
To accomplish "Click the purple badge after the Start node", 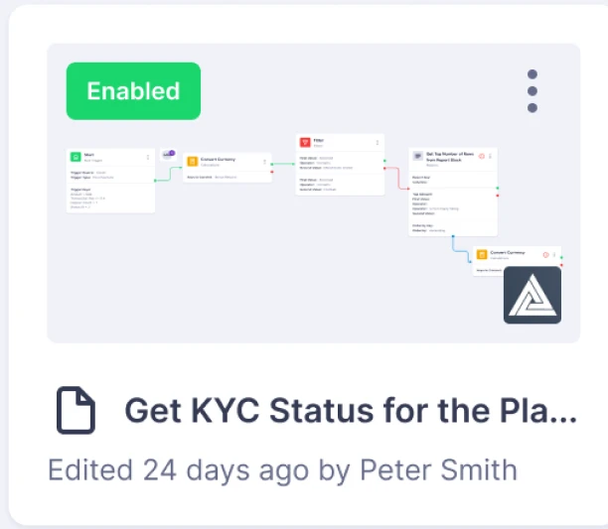I will 169,155.
